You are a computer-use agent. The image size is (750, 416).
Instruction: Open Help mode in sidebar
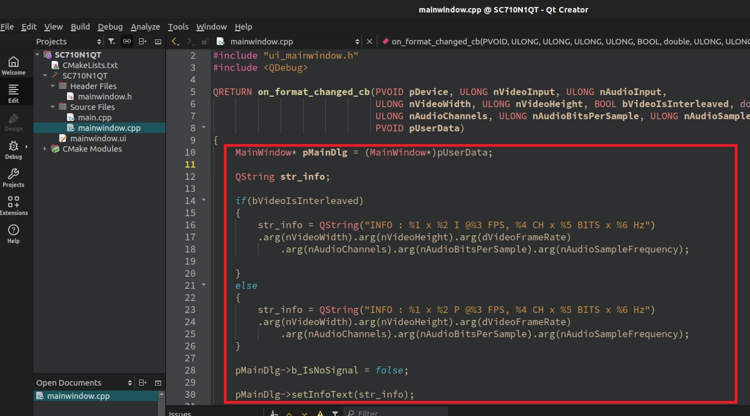[13, 233]
